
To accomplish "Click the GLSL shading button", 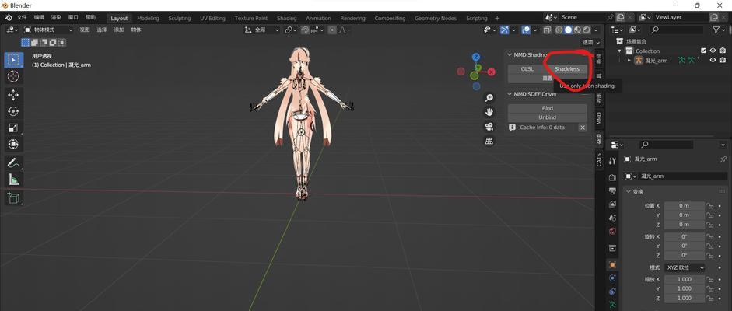I will pyautogui.click(x=527, y=69).
